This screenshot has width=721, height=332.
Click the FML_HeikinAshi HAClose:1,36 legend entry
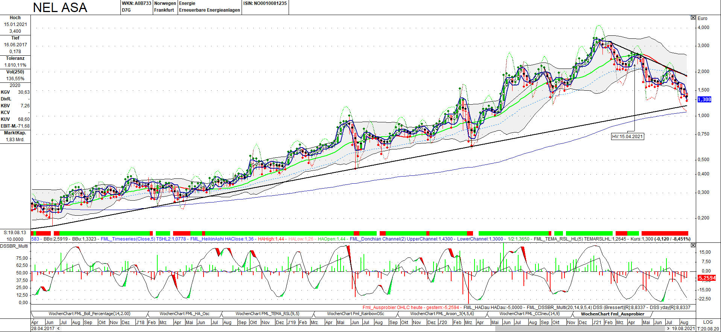[x=222, y=239]
